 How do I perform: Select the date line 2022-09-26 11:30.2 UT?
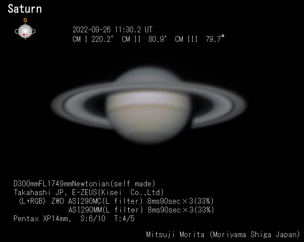(112, 30)
